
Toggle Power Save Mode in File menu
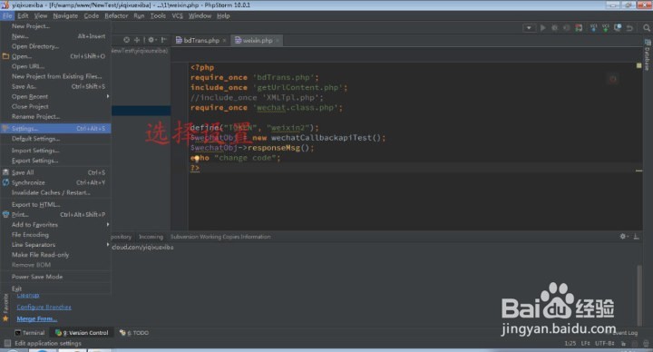coord(56,277)
